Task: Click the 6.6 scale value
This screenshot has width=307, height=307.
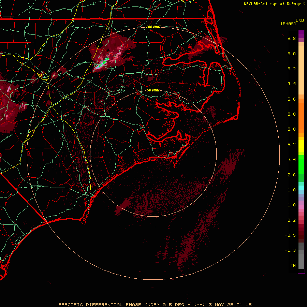Action: (x=292, y=99)
